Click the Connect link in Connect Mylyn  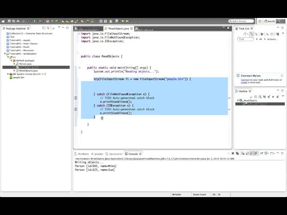(x=245, y=80)
